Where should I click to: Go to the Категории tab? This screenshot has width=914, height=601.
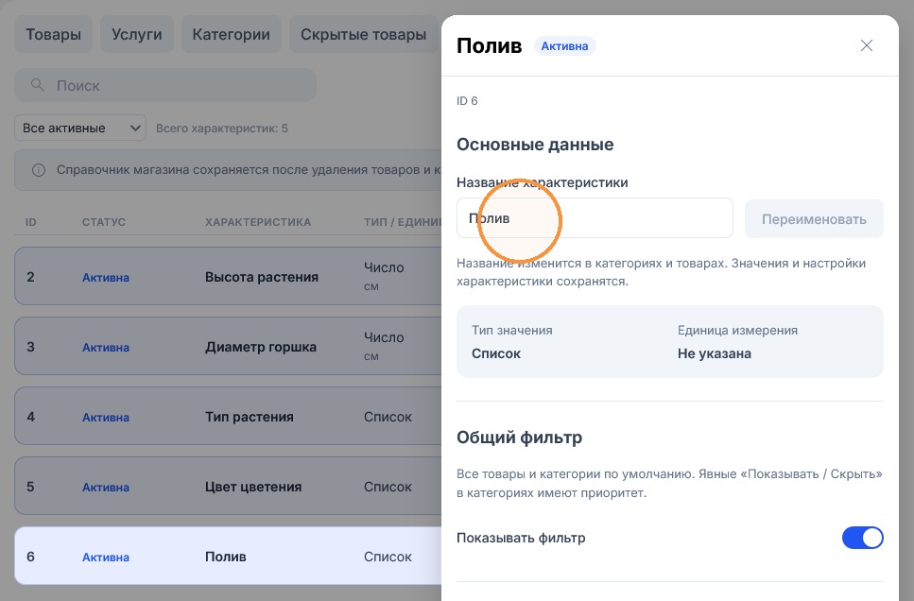231,34
